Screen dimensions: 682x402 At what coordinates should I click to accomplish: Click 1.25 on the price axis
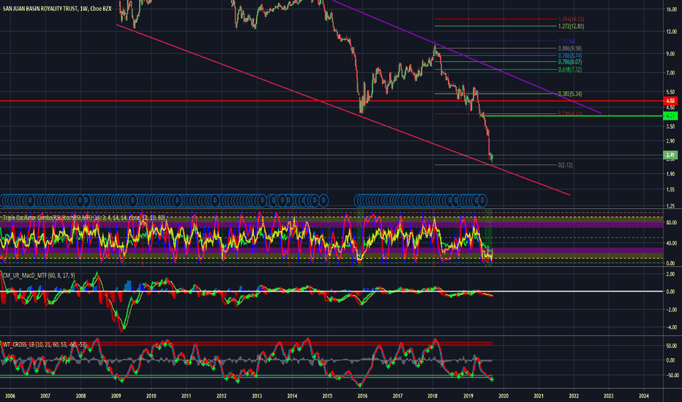[671, 206]
